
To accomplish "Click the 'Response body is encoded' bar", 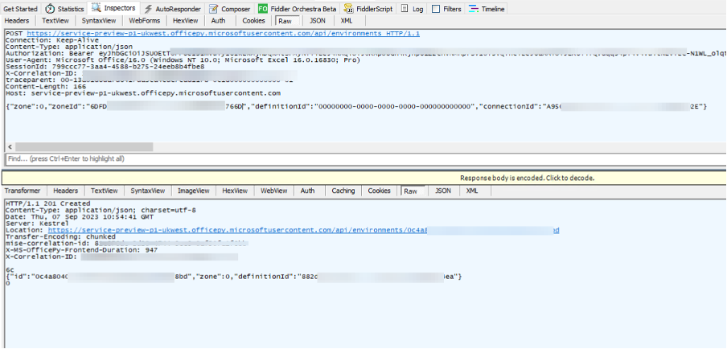I will click(x=363, y=178).
